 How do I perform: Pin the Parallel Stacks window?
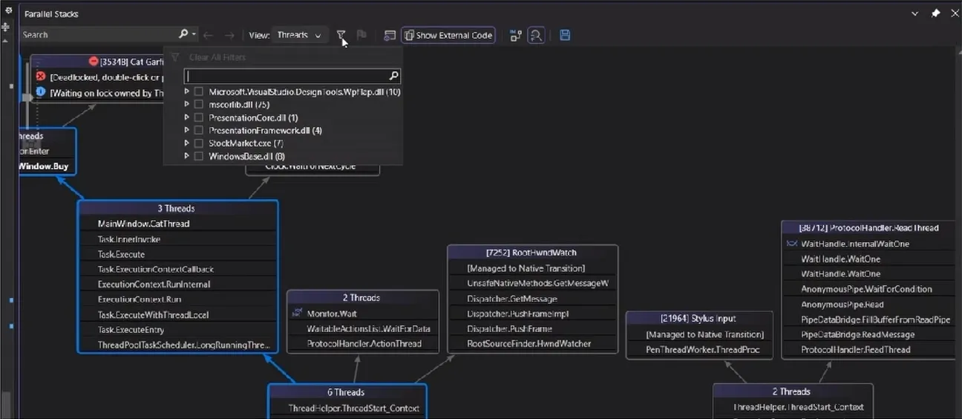pyautogui.click(x=935, y=13)
